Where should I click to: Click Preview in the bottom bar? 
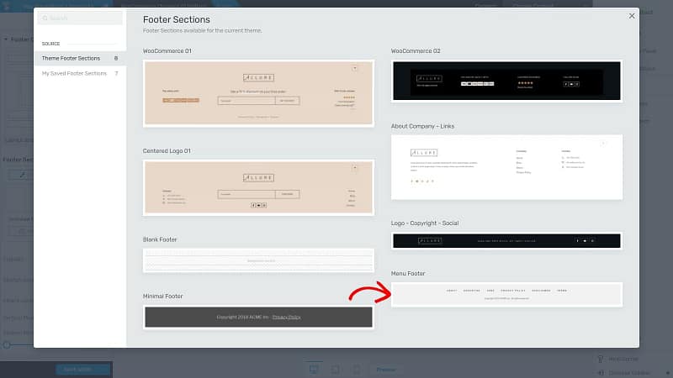(x=385, y=370)
